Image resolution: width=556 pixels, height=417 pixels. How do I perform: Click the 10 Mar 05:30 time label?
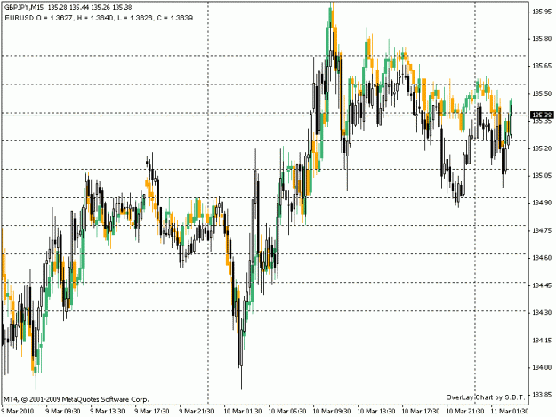287,412
